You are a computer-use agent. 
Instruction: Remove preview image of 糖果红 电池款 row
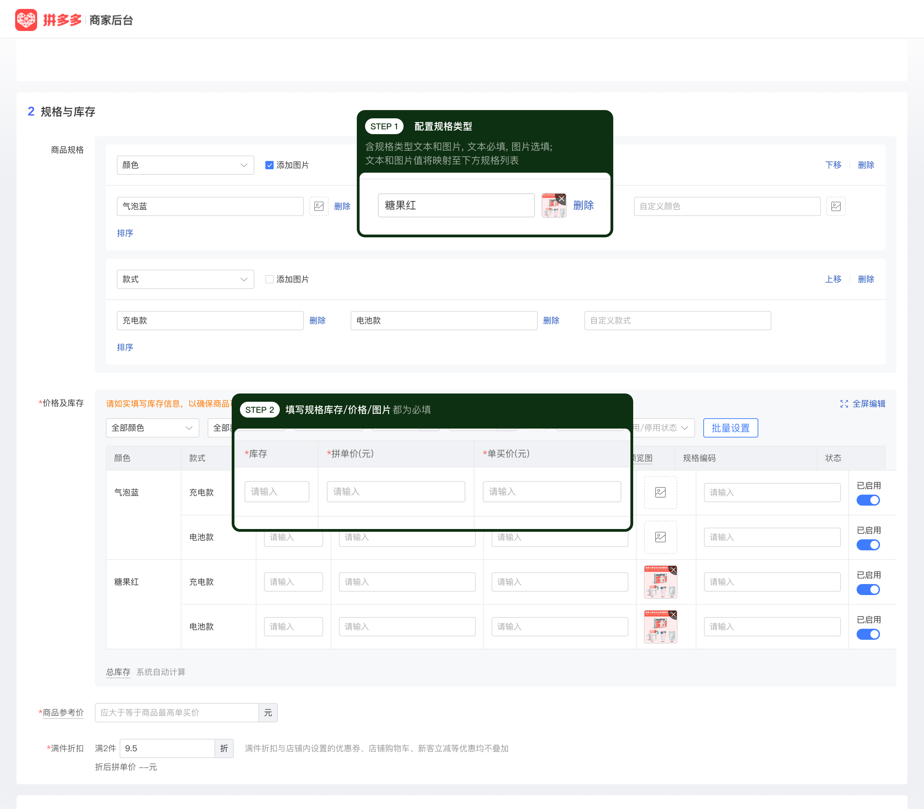673,614
